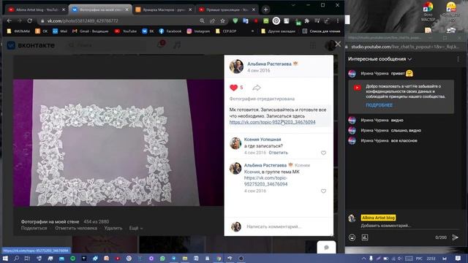Share the photo using the arrow icon
This screenshot has height=263, width=468.
point(257,88)
